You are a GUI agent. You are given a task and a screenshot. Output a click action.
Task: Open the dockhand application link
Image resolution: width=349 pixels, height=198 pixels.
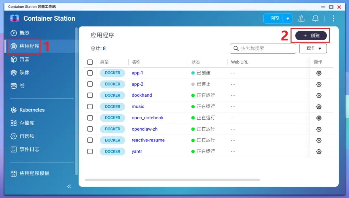142,95
